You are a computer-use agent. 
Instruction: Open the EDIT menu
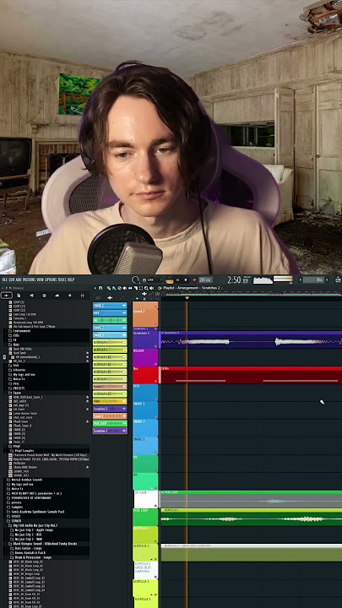click(11, 280)
